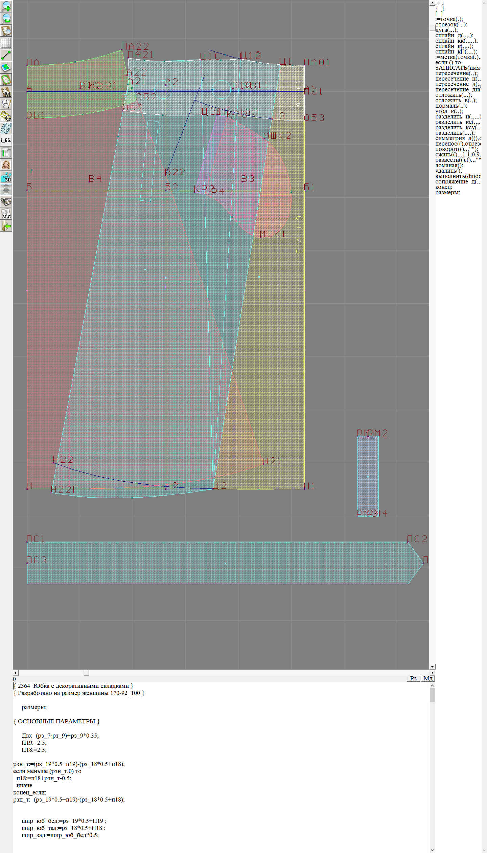Click the compass drafting tool icon

coord(6,104)
